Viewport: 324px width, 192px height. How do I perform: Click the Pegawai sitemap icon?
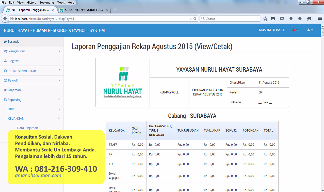(x=6, y=61)
